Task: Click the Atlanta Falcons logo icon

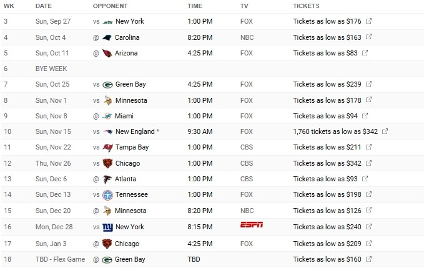Action: (x=107, y=179)
